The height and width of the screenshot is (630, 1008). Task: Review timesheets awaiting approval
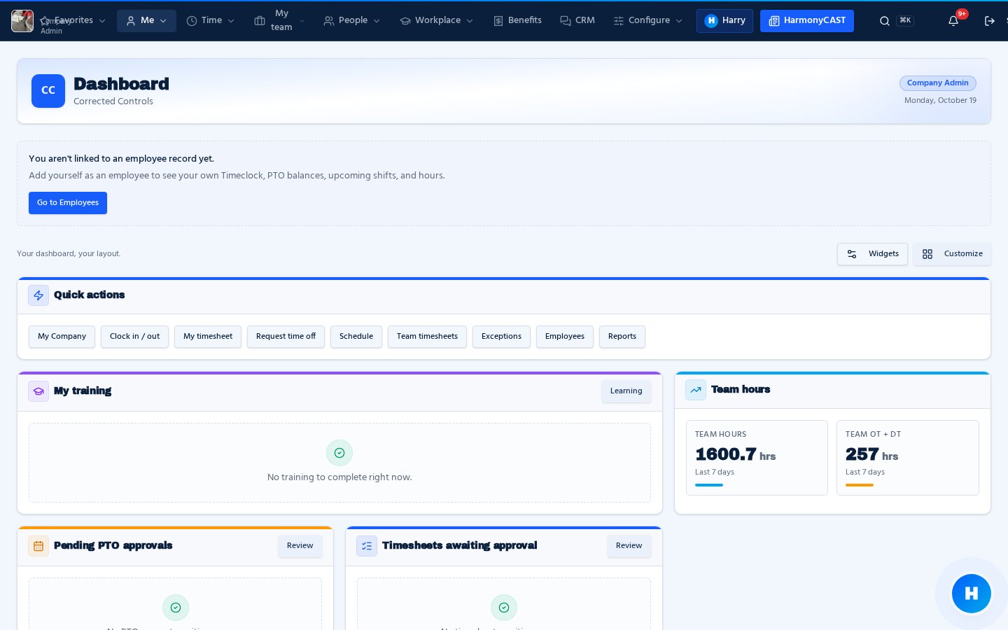pos(629,546)
